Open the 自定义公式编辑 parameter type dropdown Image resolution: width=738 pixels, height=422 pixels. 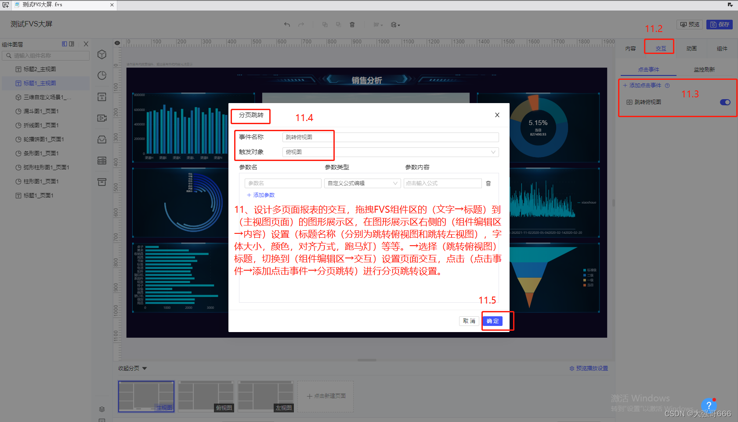pyautogui.click(x=362, y=183)
